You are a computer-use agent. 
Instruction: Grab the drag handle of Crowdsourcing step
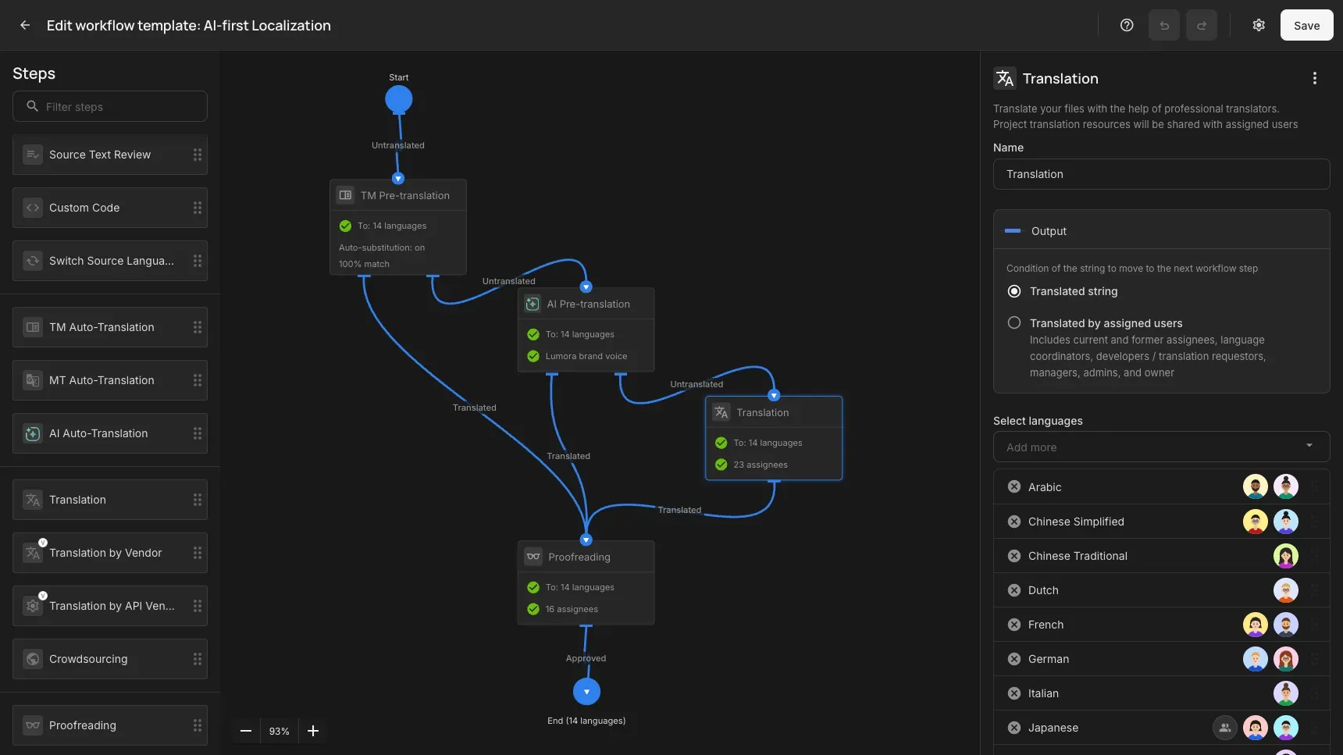[198, 659]
